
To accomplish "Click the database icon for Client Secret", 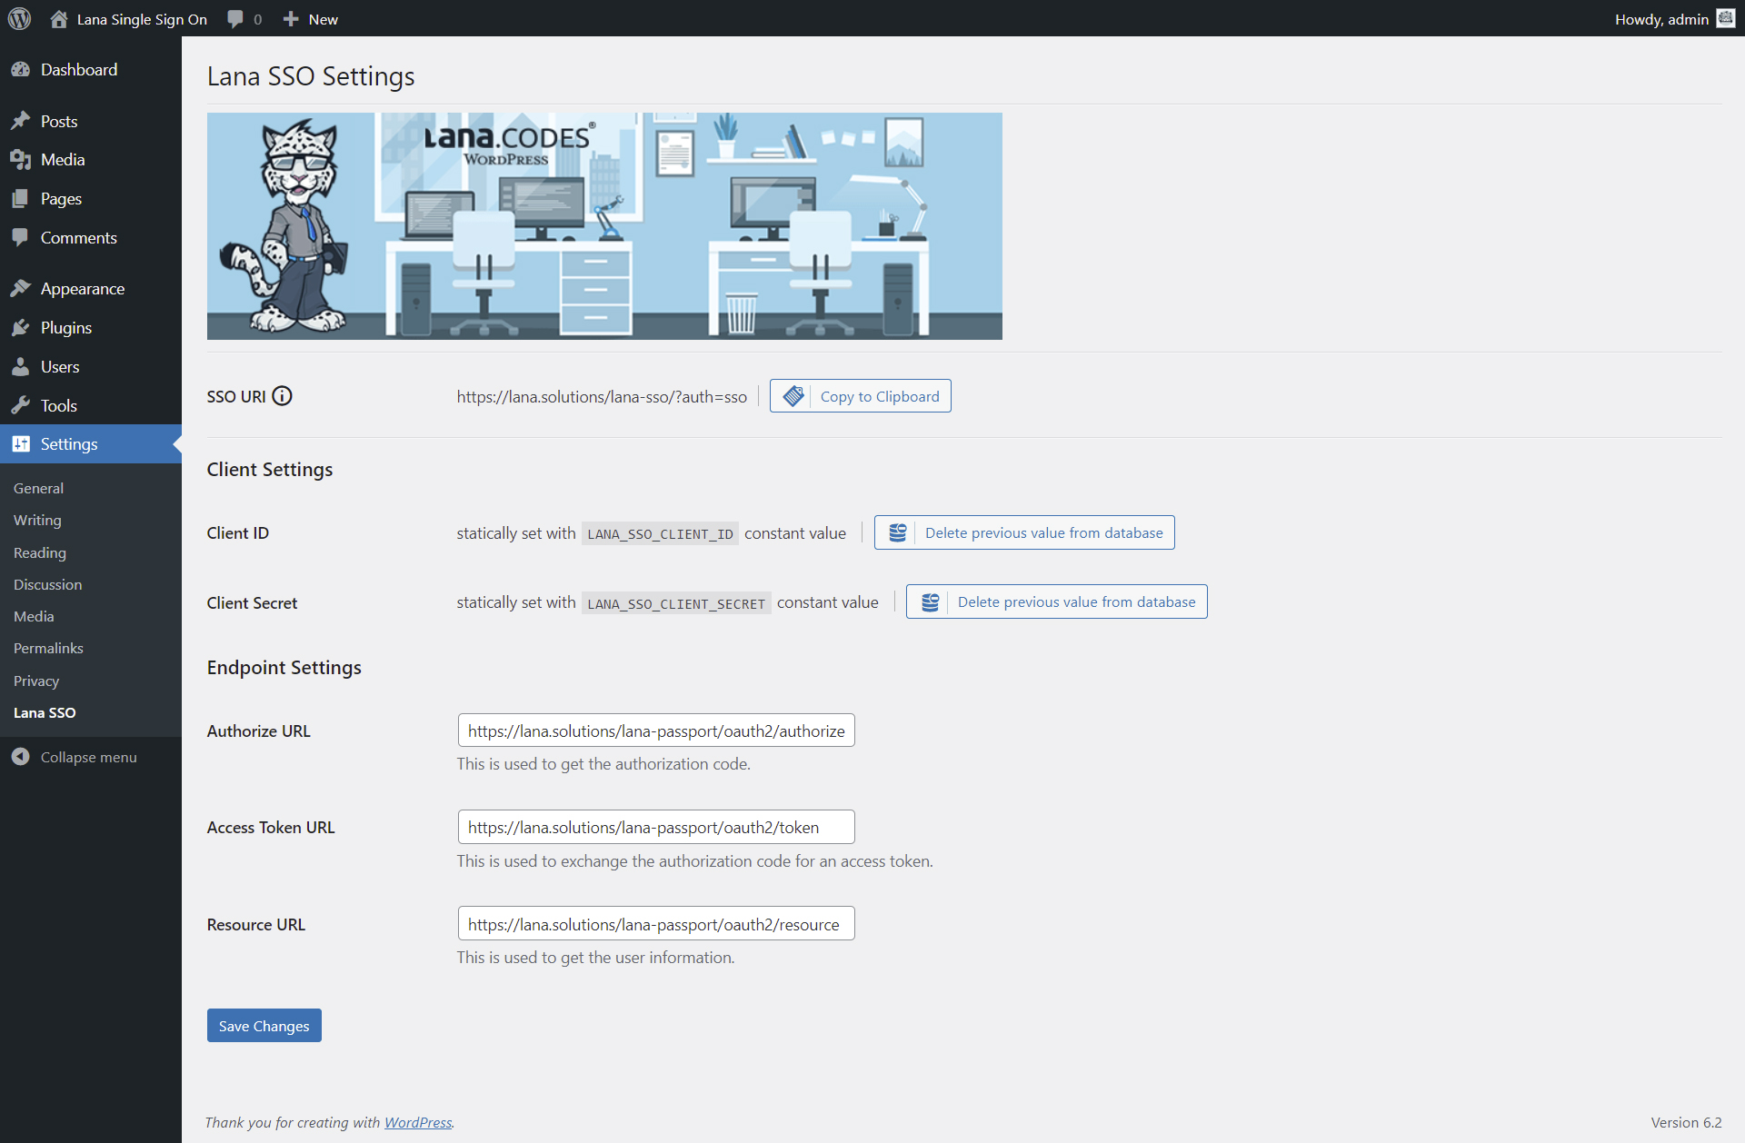I will (930, 601).
